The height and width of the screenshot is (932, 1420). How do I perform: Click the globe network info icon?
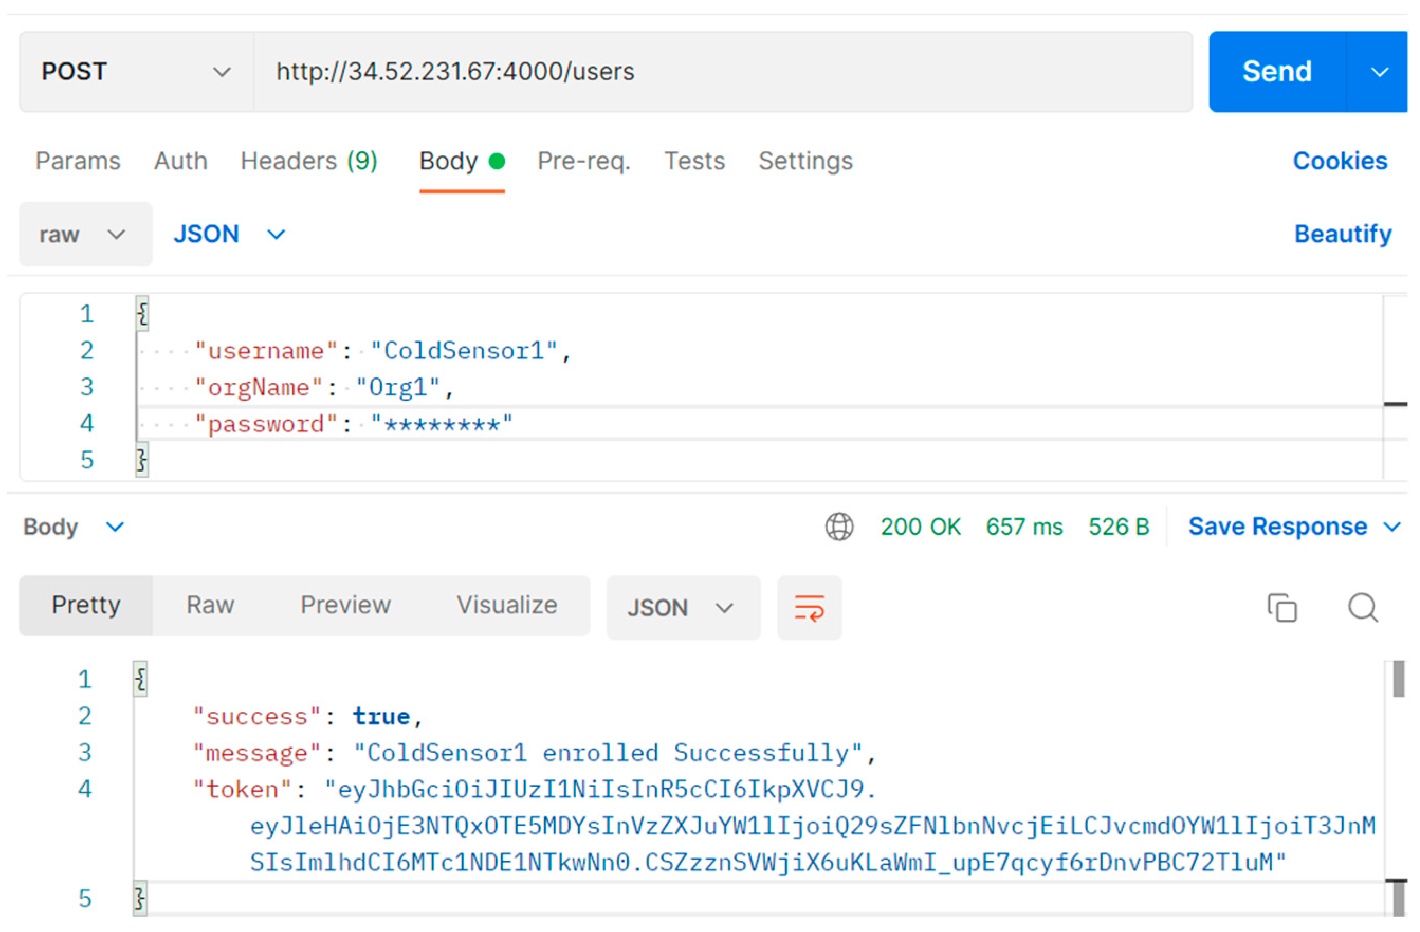tap(839, 527)
